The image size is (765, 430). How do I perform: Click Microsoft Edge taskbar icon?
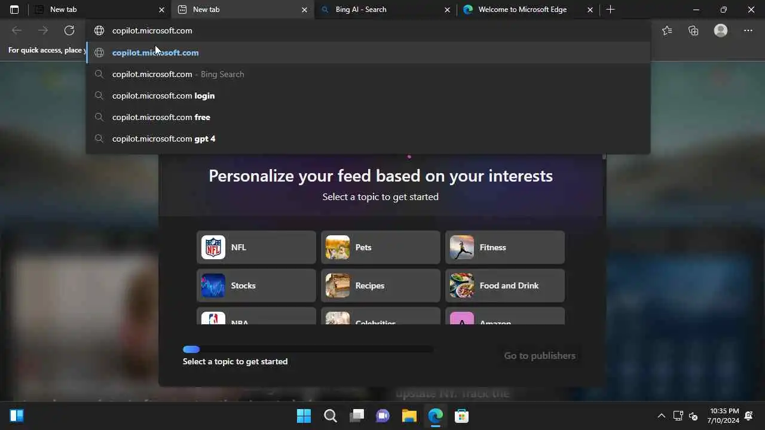(435, 416)
